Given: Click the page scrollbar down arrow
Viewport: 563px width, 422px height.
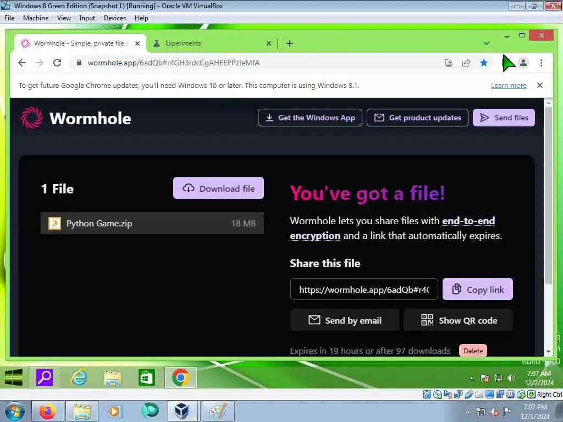Looking at the screenshot, I should coord(548,352).
